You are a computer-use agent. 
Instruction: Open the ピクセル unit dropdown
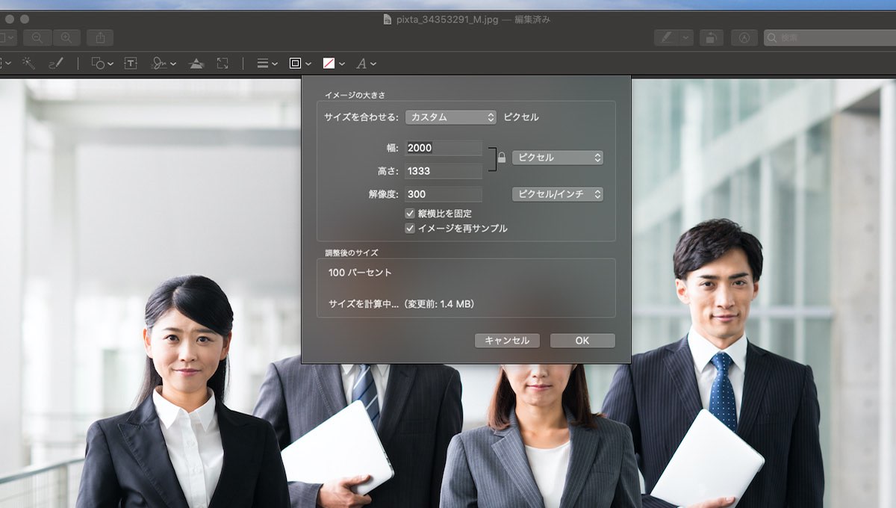point(557,158)
